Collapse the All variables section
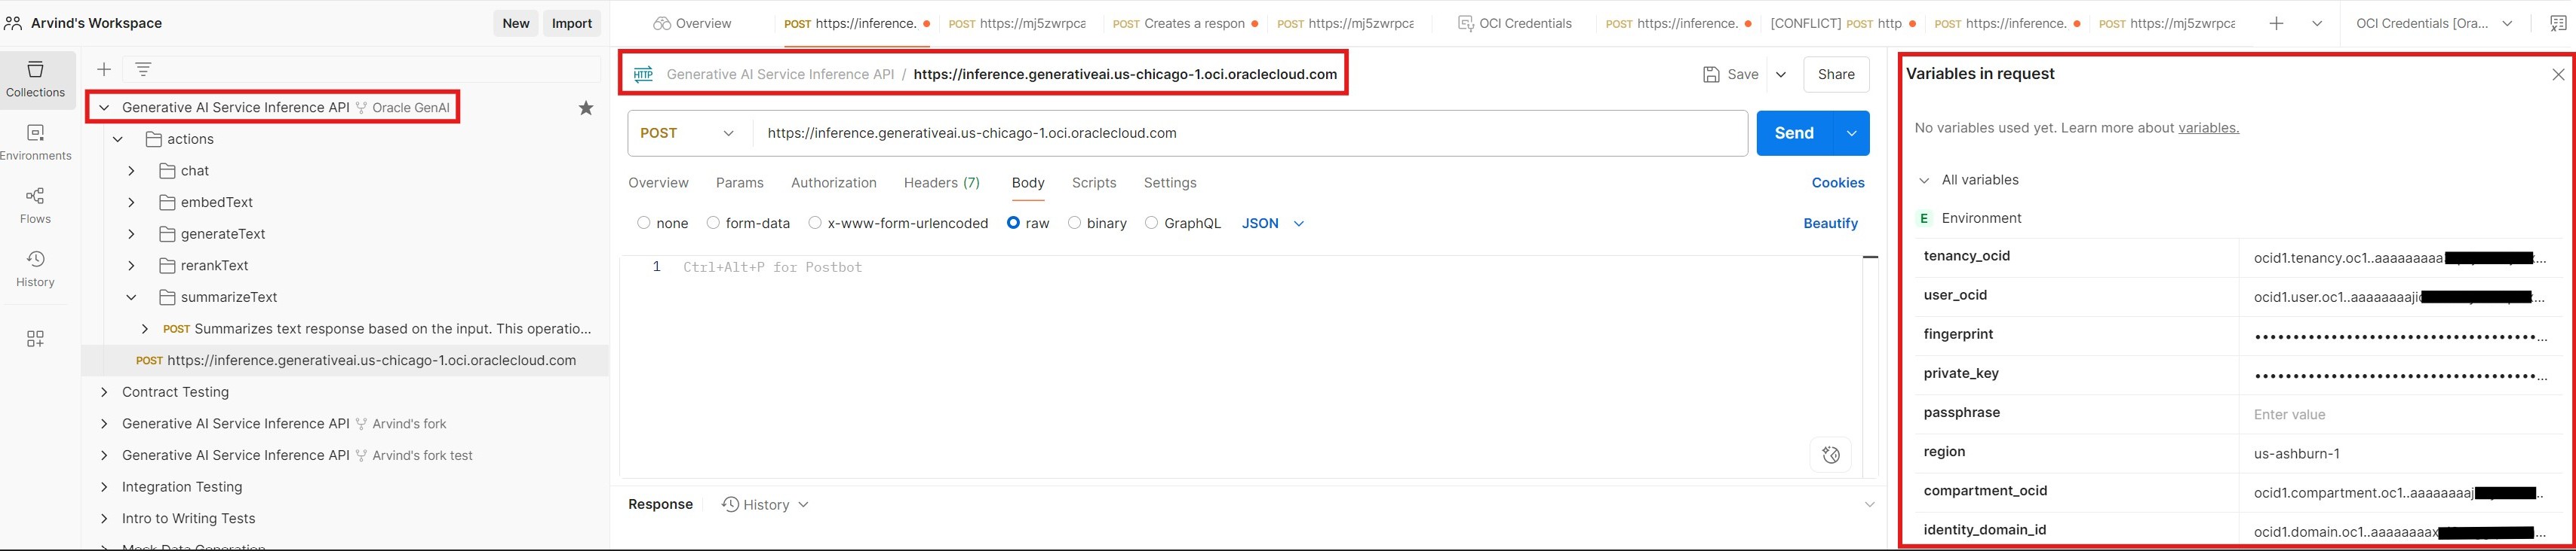Screen dimensions: 2576x551 (x=1923, y=181)
